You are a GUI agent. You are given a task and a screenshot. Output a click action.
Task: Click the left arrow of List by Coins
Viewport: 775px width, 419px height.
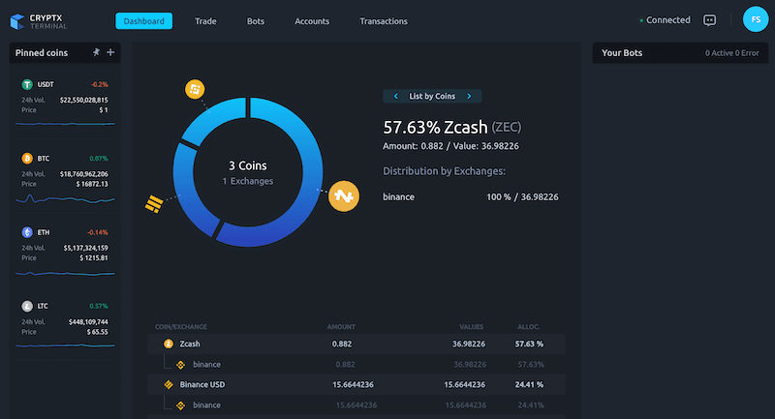[x=396, y=96]
